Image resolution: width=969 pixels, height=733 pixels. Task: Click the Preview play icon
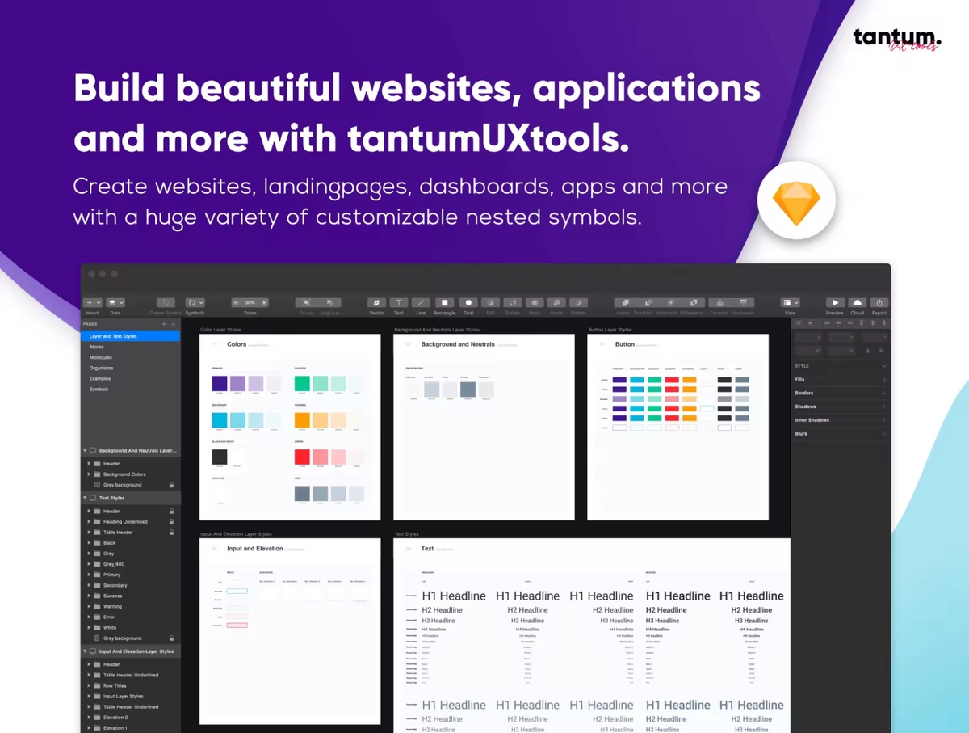coord(835,303)
